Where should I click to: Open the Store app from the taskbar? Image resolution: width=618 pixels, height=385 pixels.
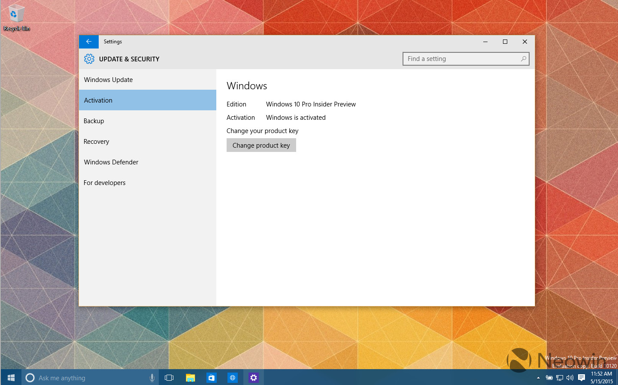(x=211, y=378)
